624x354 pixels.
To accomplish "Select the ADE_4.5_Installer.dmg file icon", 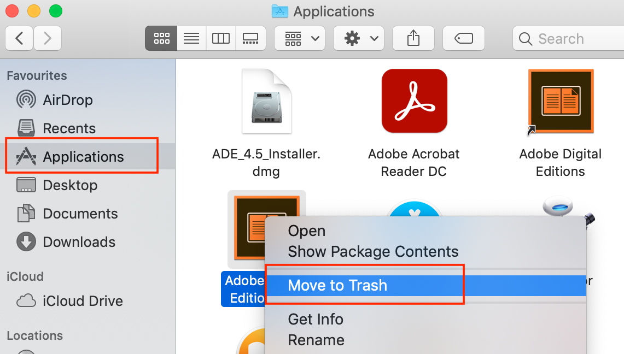I will click(267, 102).
